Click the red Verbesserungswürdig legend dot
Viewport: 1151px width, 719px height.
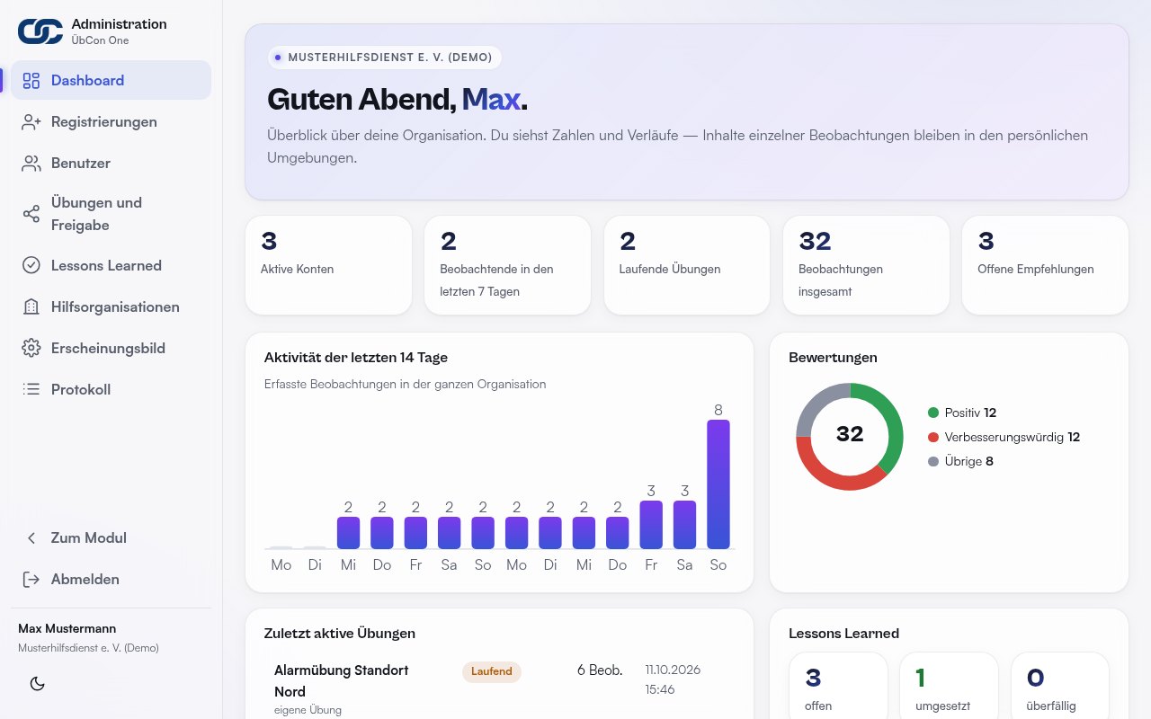click(933, 438)
